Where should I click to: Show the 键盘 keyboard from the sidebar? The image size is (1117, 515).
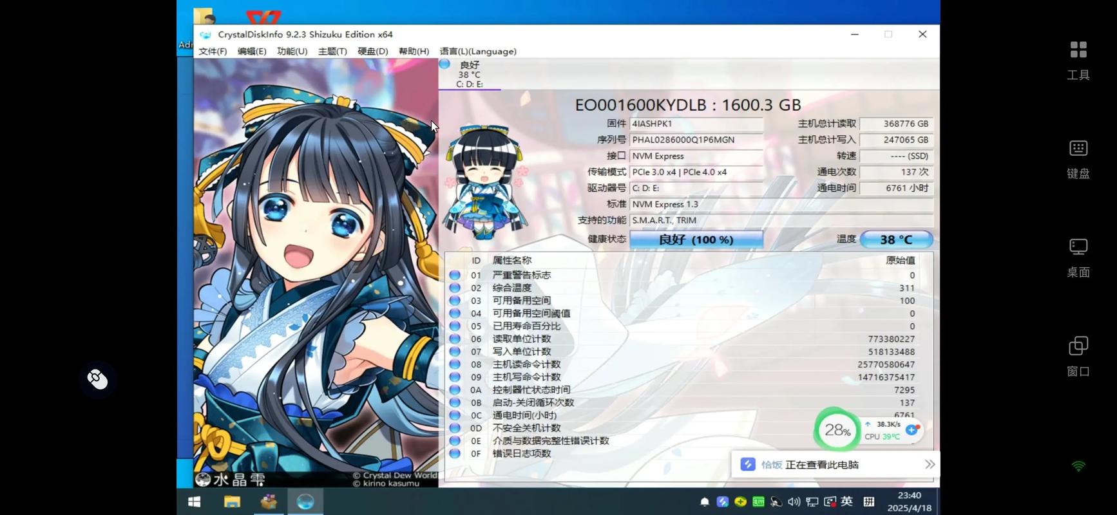[x=1078, y=159]
